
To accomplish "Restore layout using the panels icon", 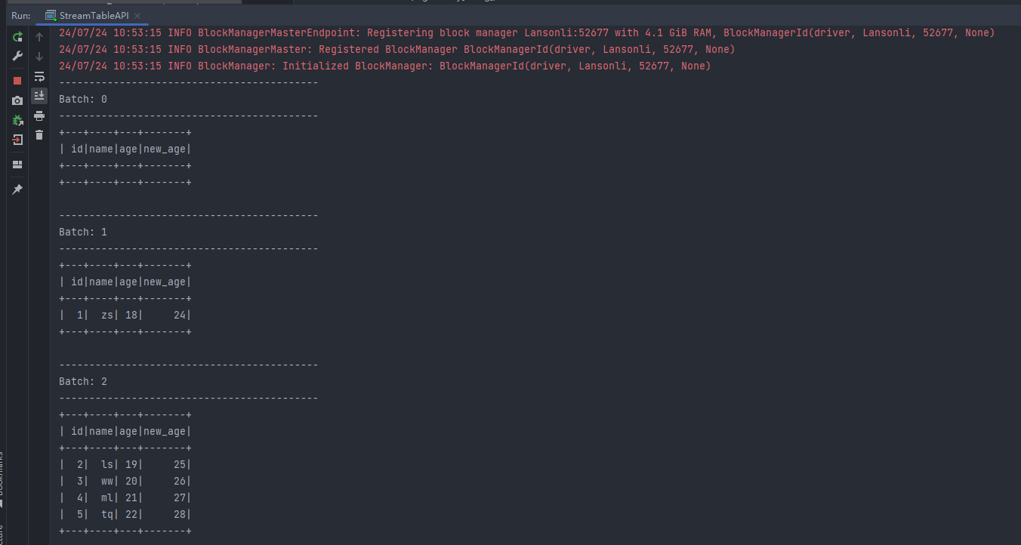I will pyautogui.click(x=17, y=165).
